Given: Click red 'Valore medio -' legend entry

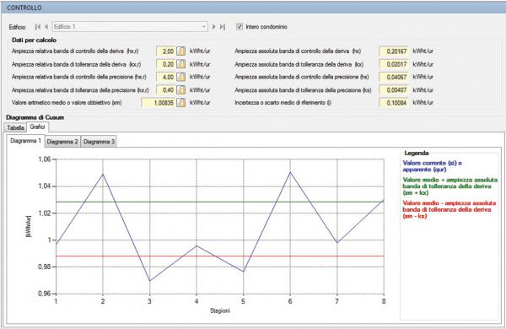Looking at the screenshot, I should pos(449,209).
